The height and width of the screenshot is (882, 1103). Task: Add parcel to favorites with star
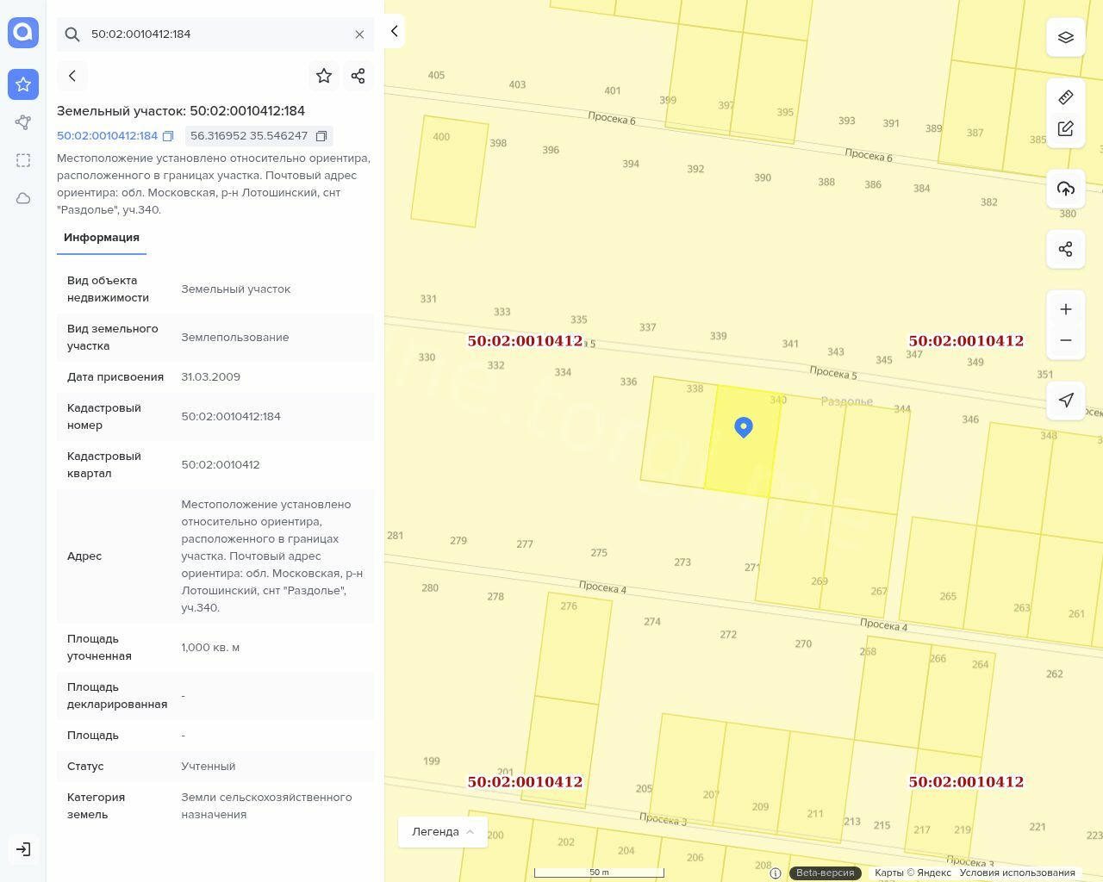324,76
